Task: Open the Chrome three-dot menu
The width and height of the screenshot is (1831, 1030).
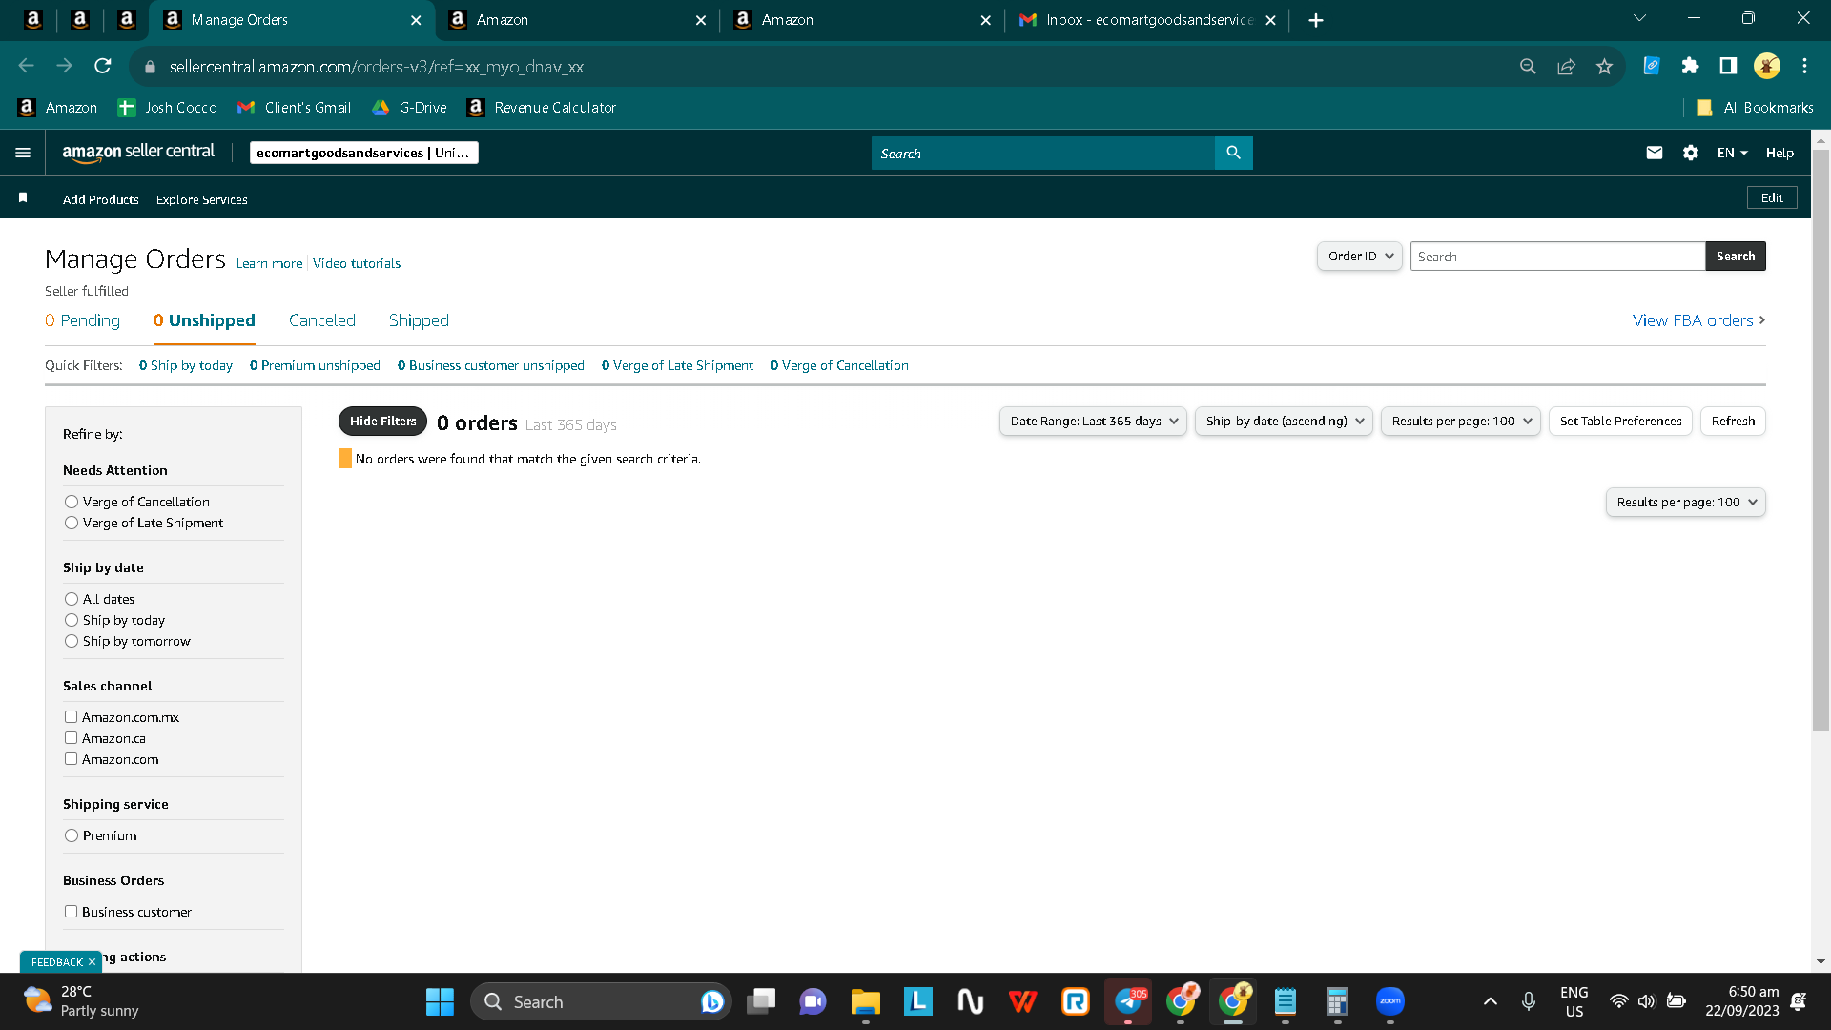Action: [x=1805, y=66]
